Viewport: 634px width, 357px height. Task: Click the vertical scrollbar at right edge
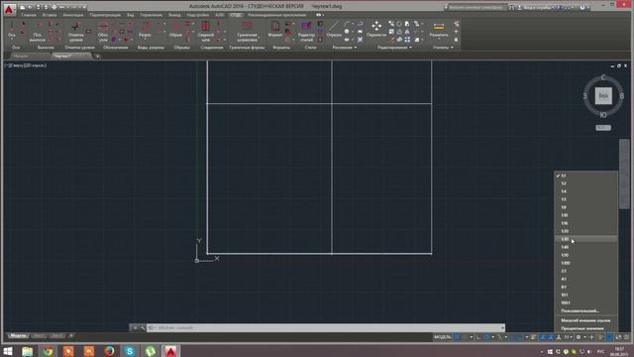pos(624,175)
